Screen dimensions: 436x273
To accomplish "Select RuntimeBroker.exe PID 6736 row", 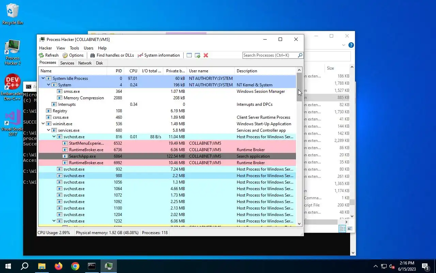I will [x=167, y=150].
